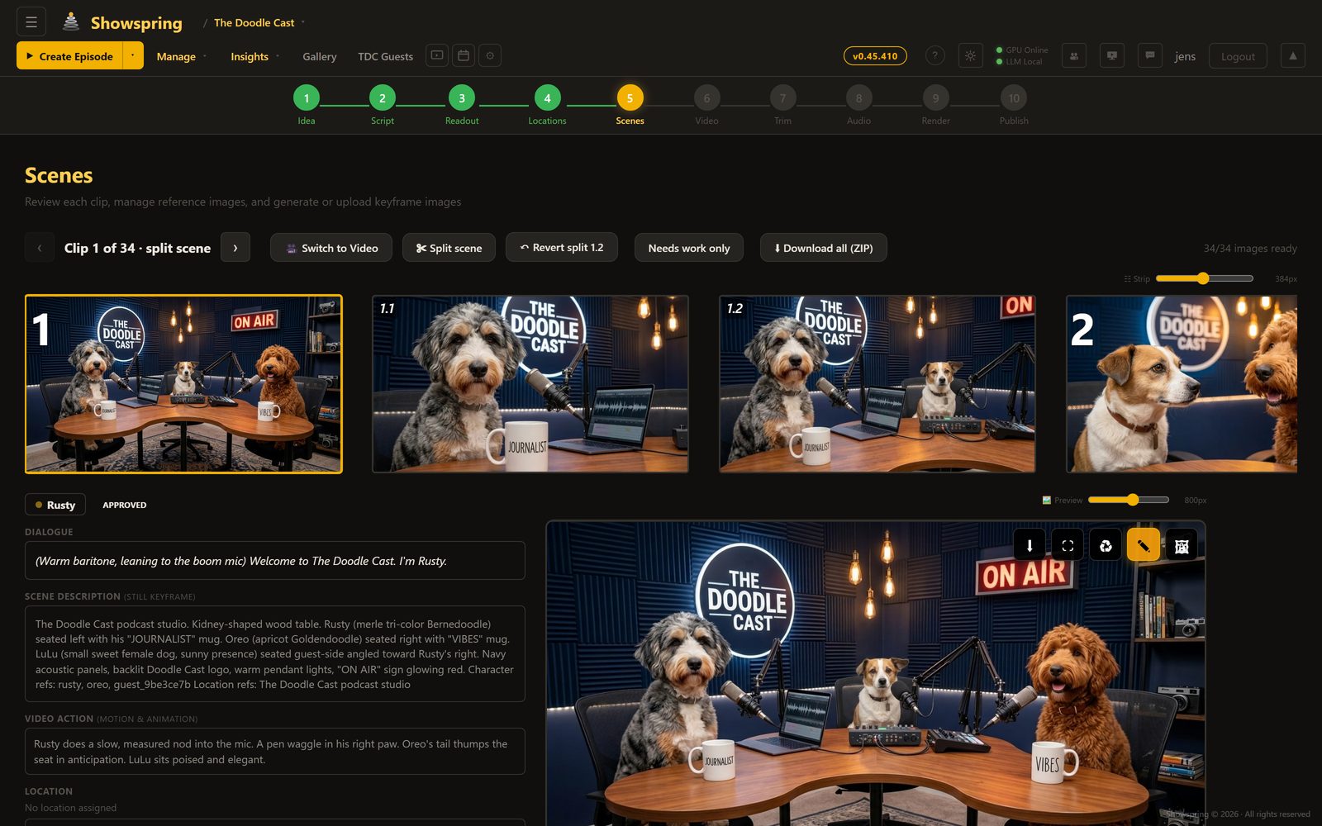The width and height of the screenshot is (1322, 826).
Task: Toggle the pencil edit tool on preview
Action: 1144,545
